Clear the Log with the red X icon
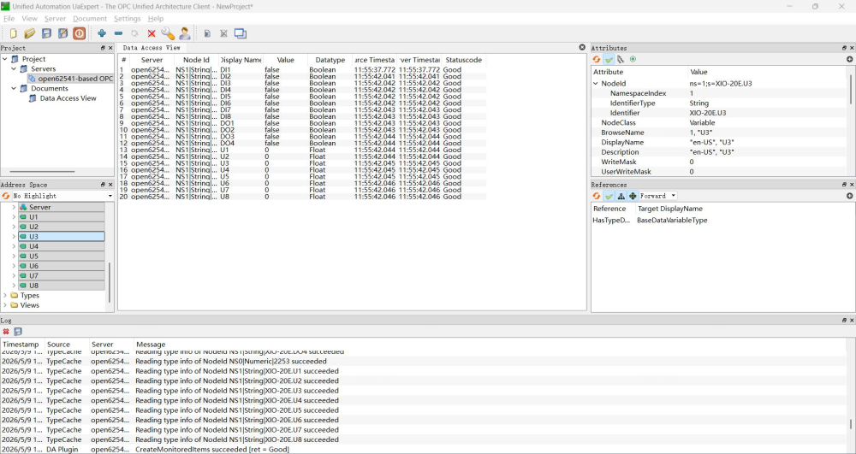This screenshot has height=454, width=856. 6,332
